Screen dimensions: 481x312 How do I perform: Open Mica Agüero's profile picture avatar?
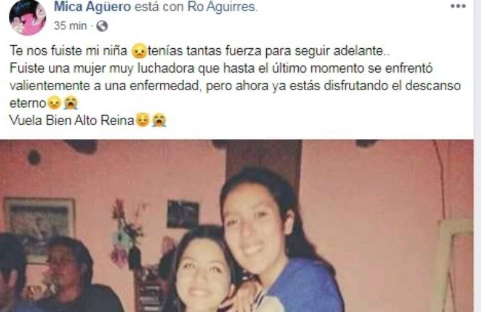point(28,18)
